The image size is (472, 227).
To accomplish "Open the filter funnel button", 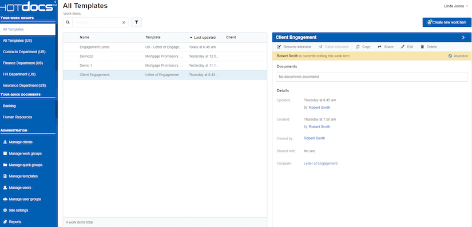I will click(x=136, y=22).
